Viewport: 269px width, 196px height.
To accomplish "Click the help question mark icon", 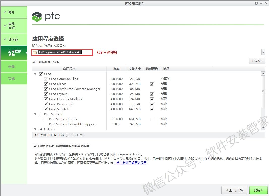I will (x=256, y=3).
